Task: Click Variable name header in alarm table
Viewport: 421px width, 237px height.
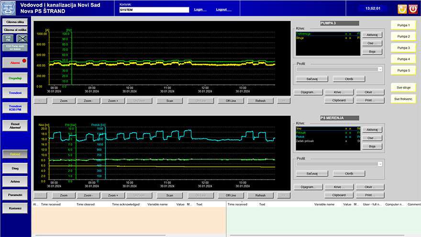Action: coord(160,204)
